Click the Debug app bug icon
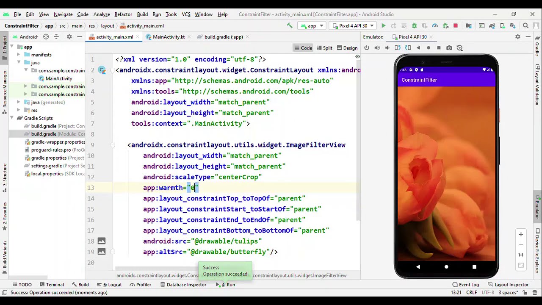Screen dimensions: 542x305 click(x=414, y=26)
